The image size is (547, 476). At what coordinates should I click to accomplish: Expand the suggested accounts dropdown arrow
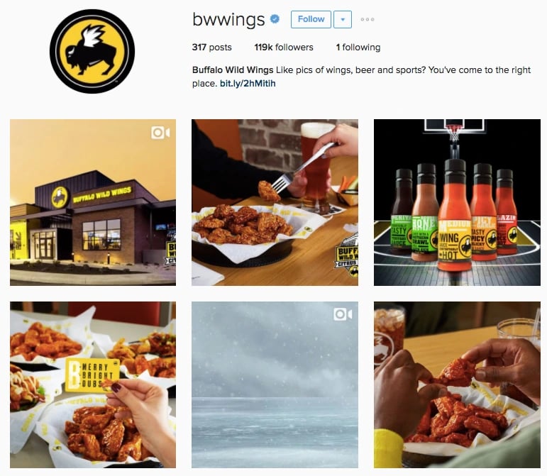point(343,19)
